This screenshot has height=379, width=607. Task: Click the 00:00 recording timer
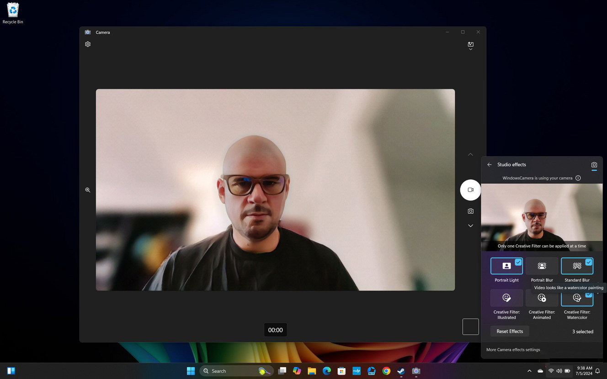click(x=275, y=330)
